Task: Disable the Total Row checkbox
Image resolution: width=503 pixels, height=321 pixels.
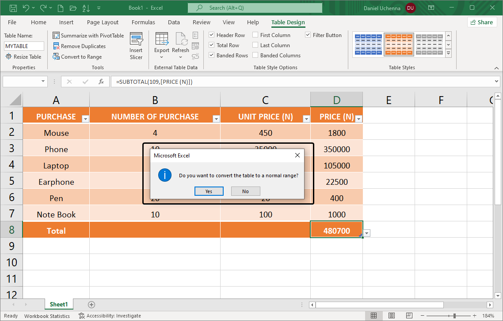Action: pyautogui.click(x=211, y=45)
